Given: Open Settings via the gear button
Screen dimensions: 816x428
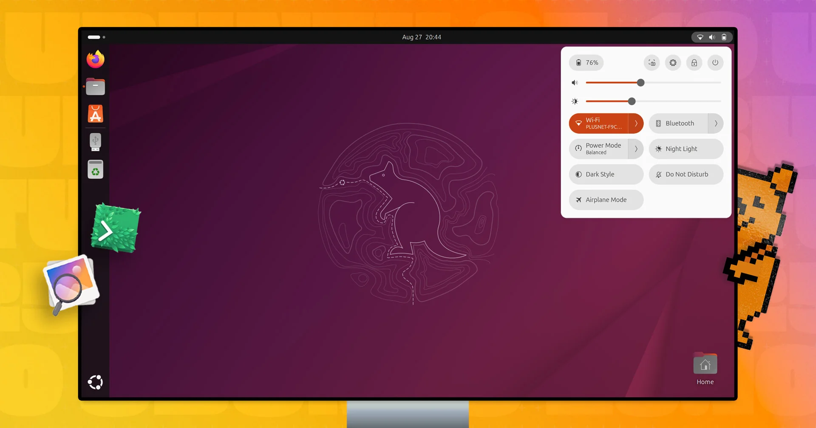Looking at the screenshot, I should tap(673, 63).
